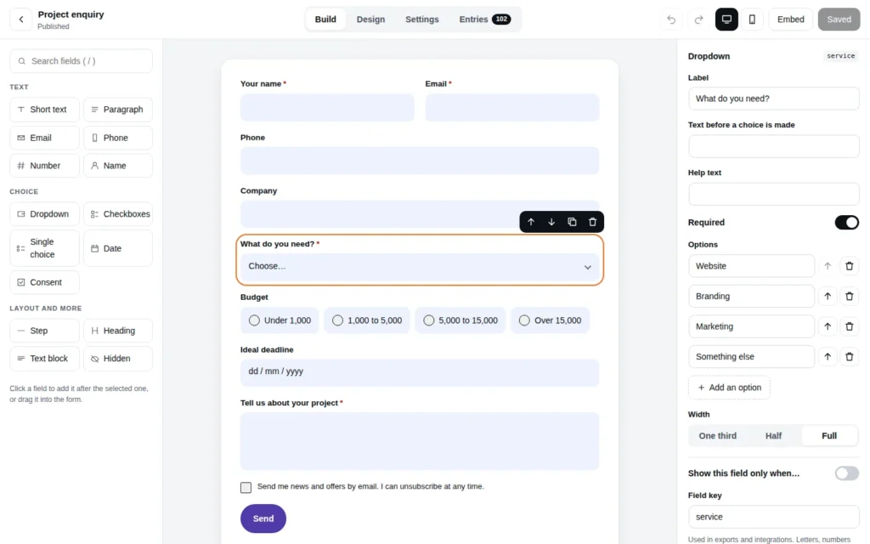Set field width to One third
This screenshot has width=870, height=544.
click(717, 436)
